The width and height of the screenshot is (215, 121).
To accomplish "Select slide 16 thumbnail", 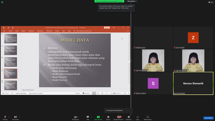I will tap(10, 62).
